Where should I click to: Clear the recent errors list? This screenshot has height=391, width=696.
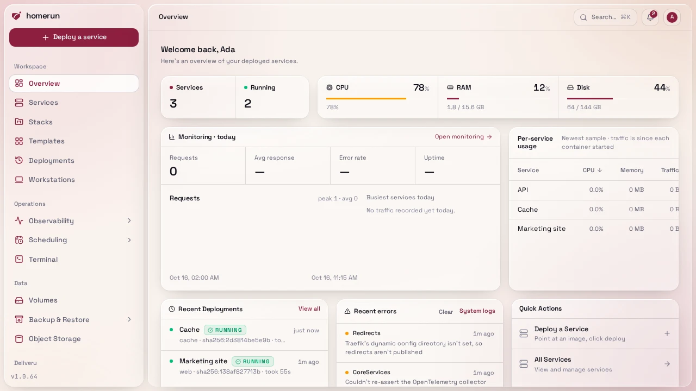click(x=446, y=312)
